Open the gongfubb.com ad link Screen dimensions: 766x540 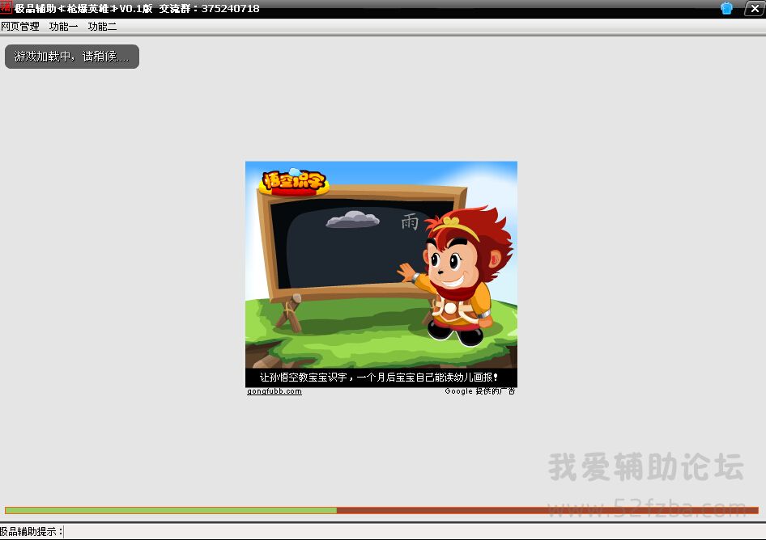click(274, 391)
